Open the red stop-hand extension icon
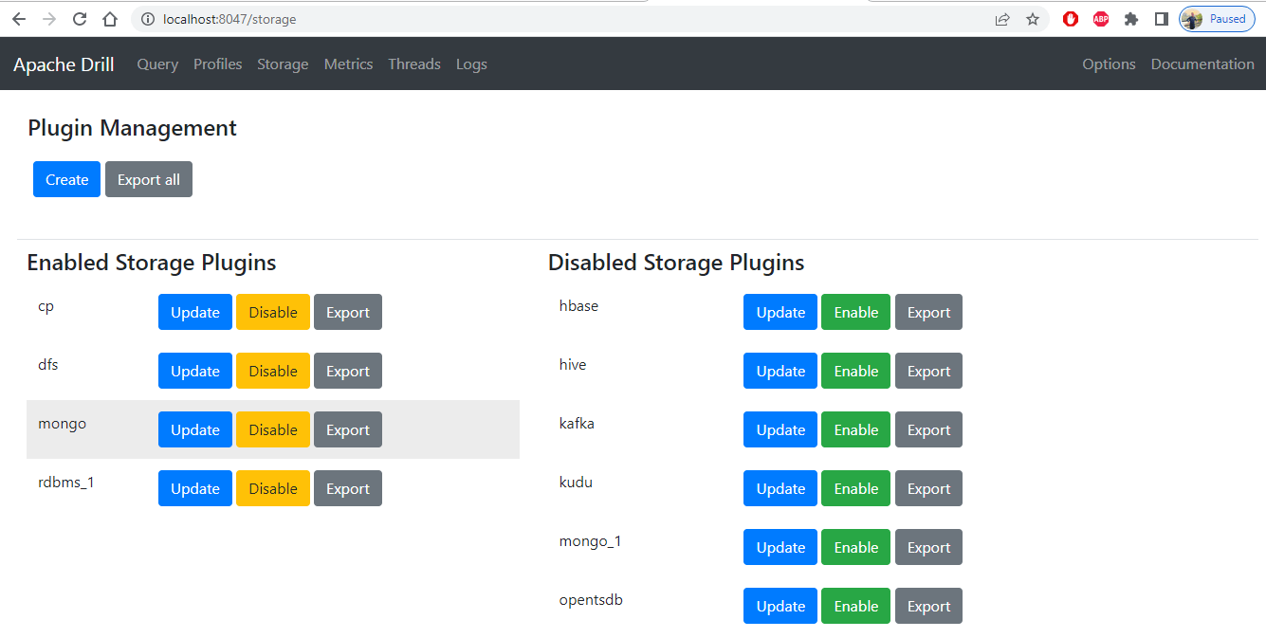Screen dimensions: 1266x638 (1071, 19)
